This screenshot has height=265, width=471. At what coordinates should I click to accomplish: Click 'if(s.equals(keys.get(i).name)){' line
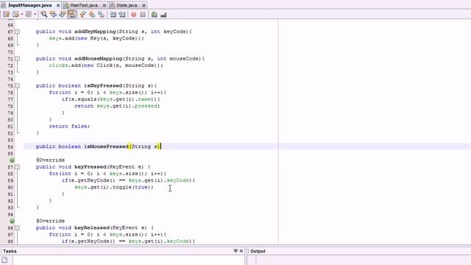pos(111,99)
